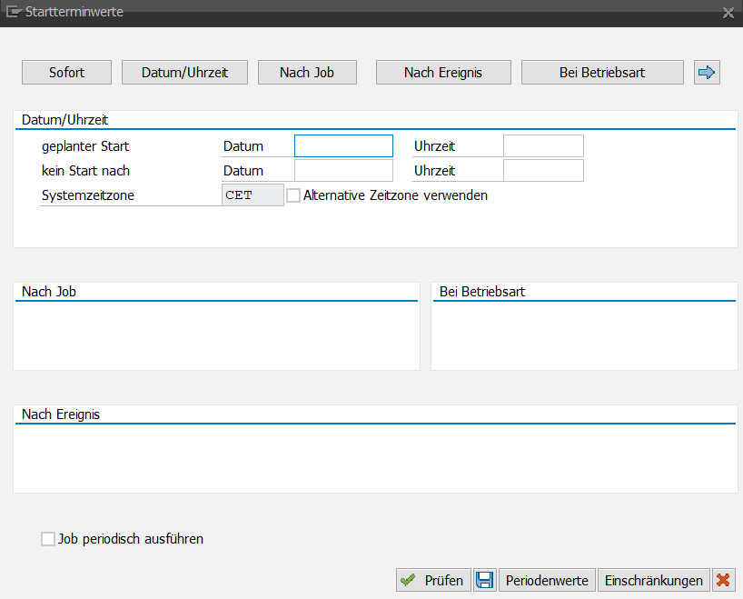Select the Sofort start option
Screen dimensions: 743x599
pyautogui.click(x=66, y=72)
